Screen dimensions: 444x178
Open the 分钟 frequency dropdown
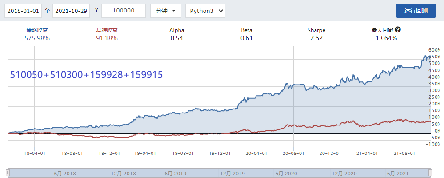coord(165,11)
